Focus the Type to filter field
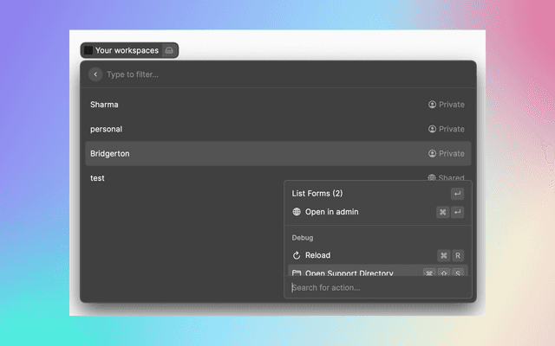555x346 pixels. (x=260, y=74)
